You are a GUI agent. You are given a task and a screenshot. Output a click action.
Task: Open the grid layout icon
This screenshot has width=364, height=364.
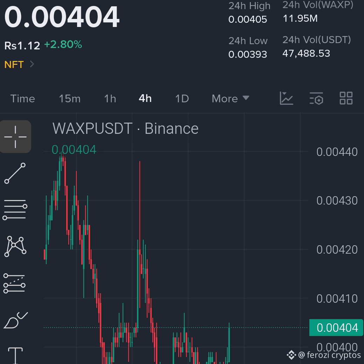pos(346,98)
